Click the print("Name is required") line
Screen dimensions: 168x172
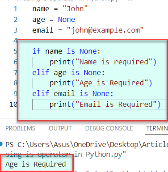[103, 62]
